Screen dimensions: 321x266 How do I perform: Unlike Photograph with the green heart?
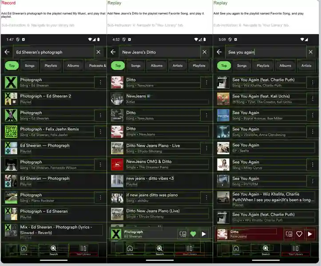[x=193, y=234]
